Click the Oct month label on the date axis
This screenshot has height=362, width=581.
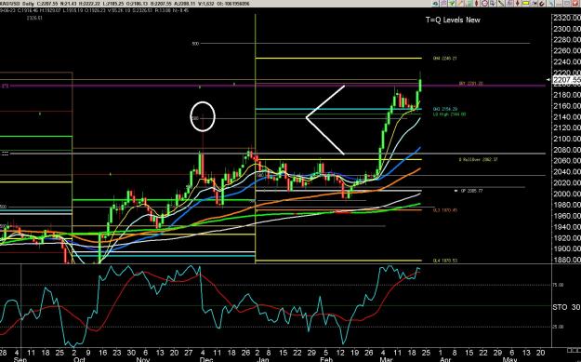point(79,359)
